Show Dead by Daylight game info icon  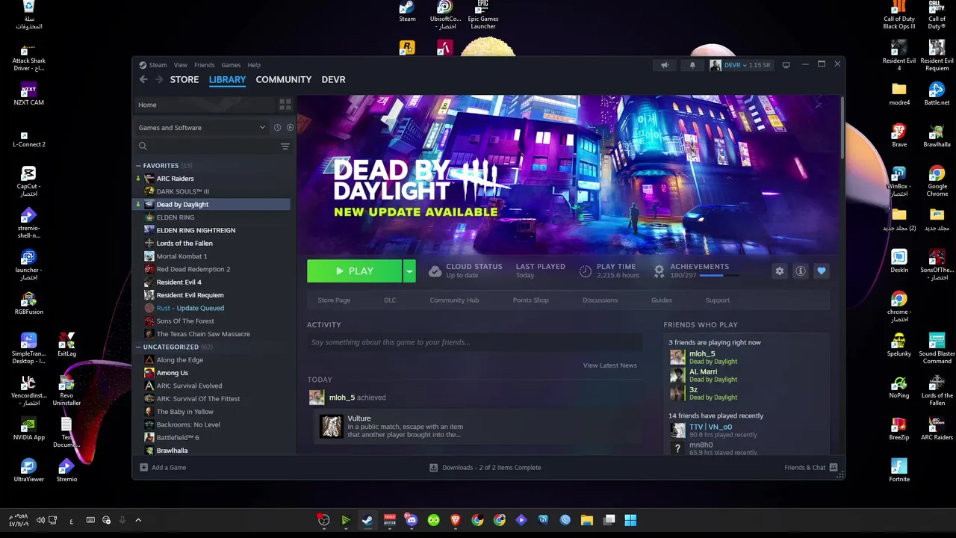(801, 271)
